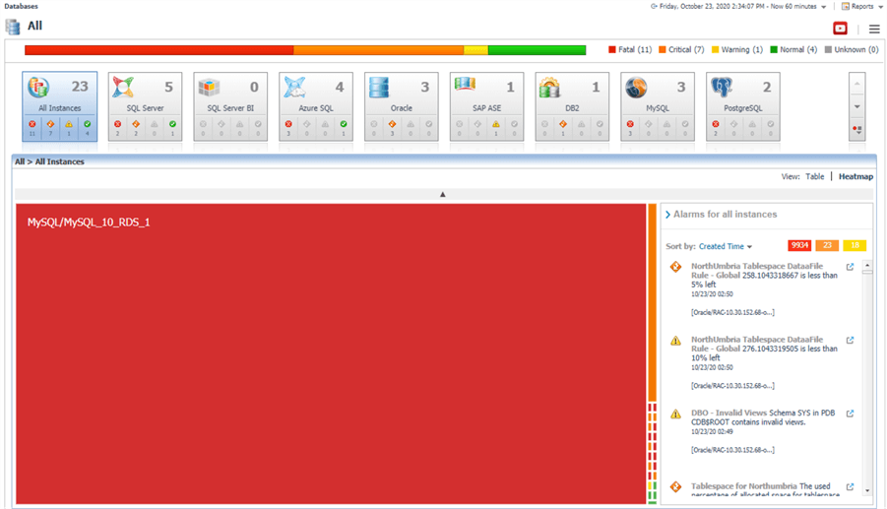This screenshot has height=509, width=887.
Task: Click the red Fatal segment of status bar
Action: [158, 50]
